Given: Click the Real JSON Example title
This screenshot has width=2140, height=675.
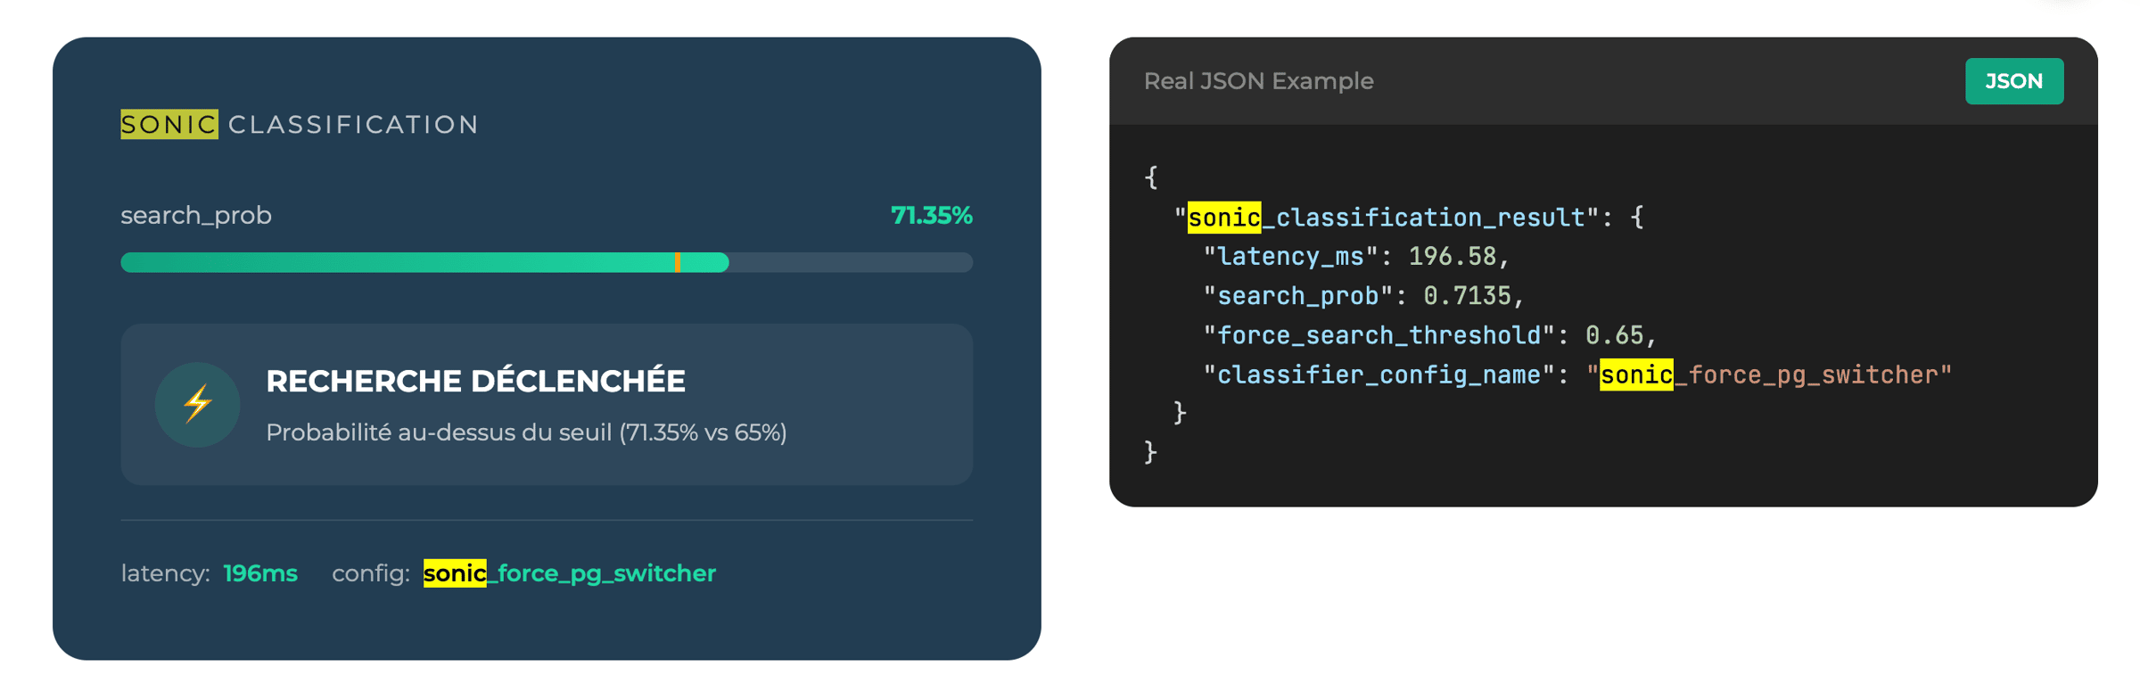Looking at the screenshot, I should pos(1258,81).
